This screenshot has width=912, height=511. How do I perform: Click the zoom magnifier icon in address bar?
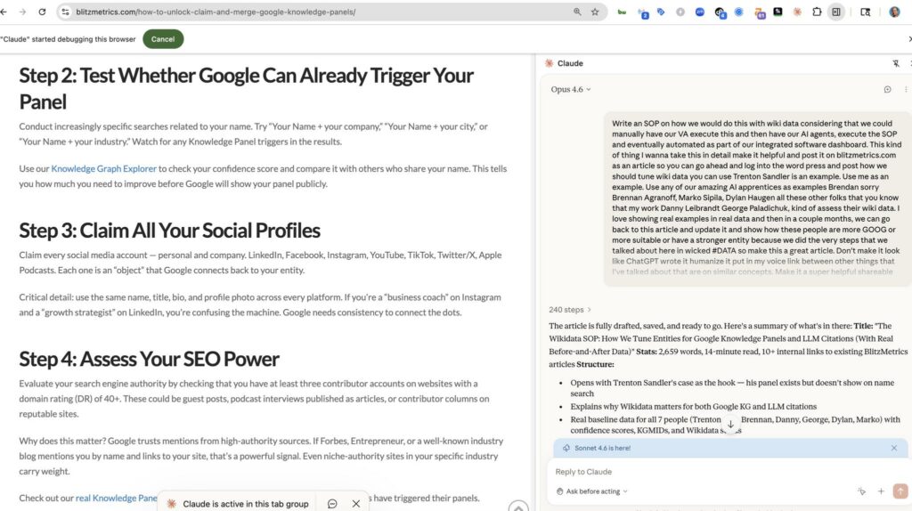tap(577, 12)
